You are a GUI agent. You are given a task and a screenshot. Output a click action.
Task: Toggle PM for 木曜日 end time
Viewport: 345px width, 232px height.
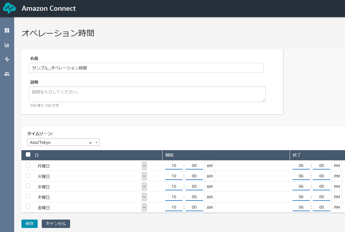coord(337,197)
